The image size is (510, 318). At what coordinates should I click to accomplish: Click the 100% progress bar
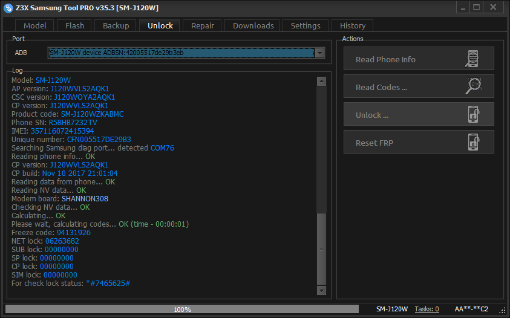(x=182, y=309)
